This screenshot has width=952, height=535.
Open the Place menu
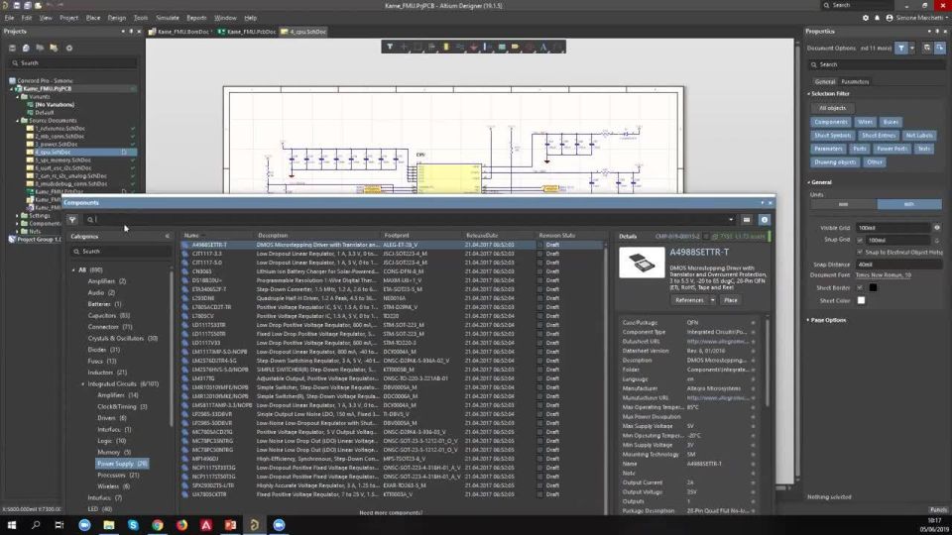(93, 18)
